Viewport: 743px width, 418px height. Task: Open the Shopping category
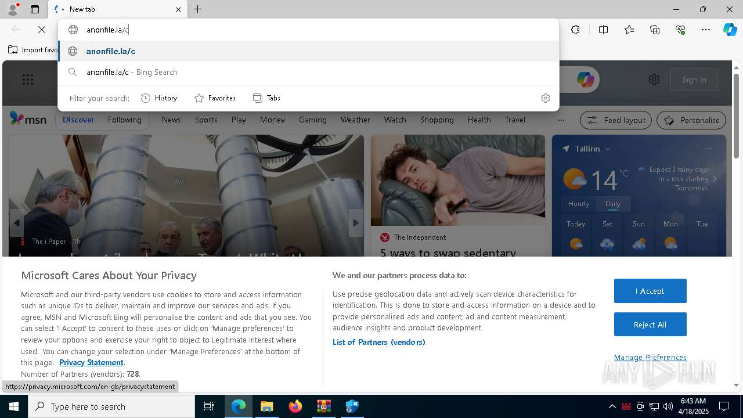[x=437, y=120]
